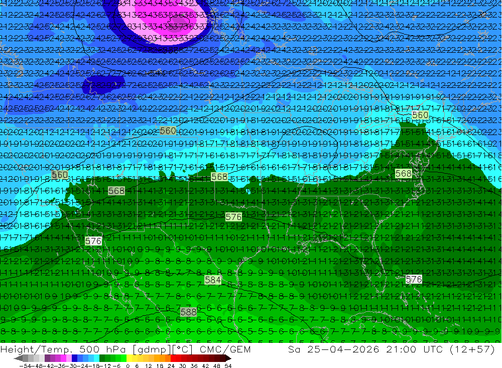Click the yellow swatch in the temperature legend
Screen dimensions: 502x368
130,358
